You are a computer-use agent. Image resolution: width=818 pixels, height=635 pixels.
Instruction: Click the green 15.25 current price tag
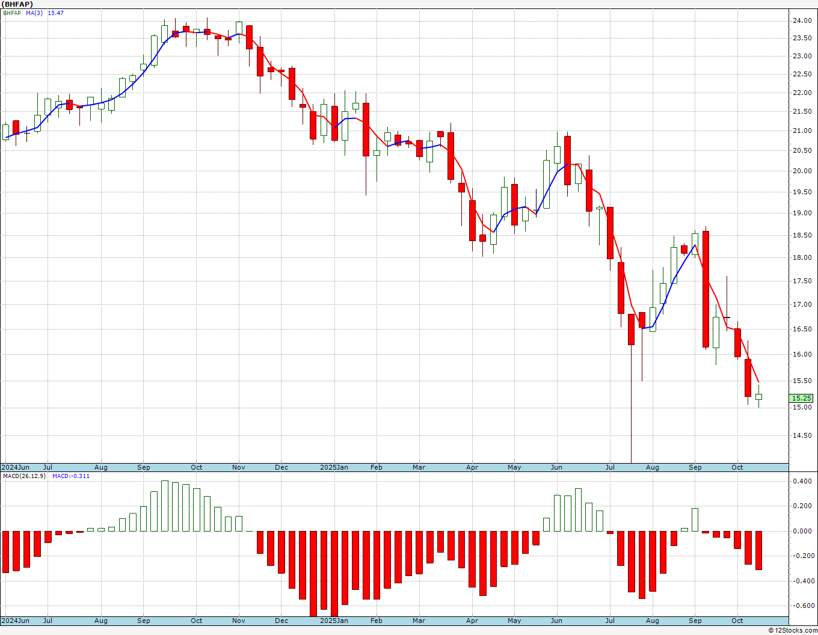pyautogui.click(x=802, y=398)
